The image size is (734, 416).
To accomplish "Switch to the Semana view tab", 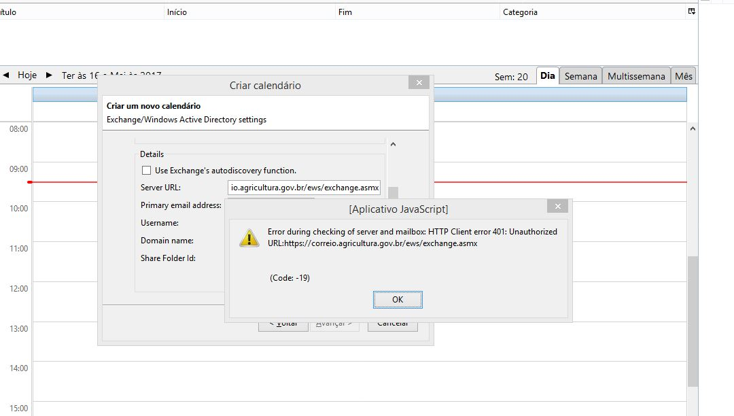I will coord(580,76).
